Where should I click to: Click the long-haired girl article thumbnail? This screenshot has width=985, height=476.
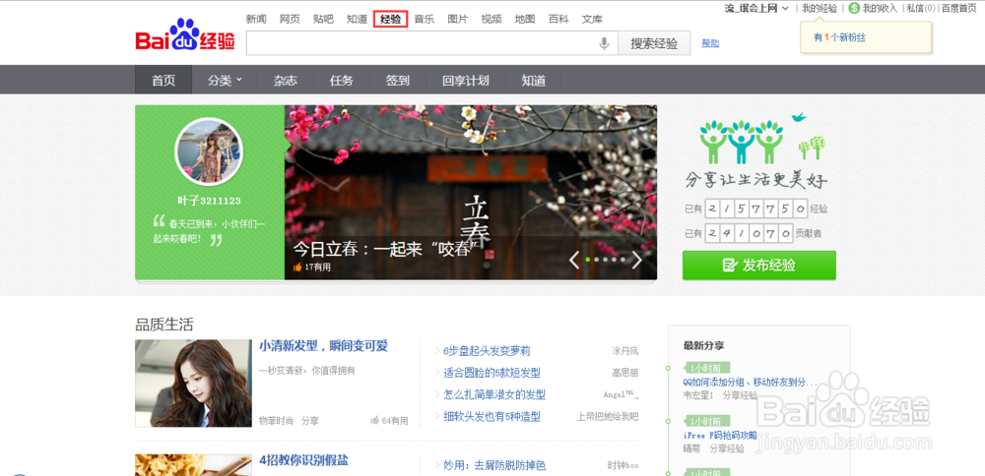(193, 384)
